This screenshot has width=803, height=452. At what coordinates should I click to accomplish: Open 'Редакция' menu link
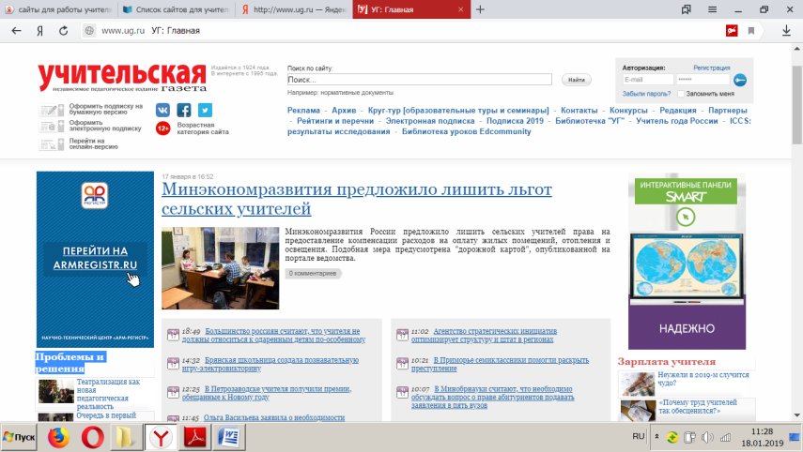click(x=677, y=111)
